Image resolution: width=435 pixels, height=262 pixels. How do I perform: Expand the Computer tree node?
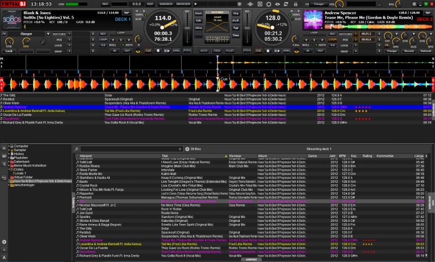point(9,146)
